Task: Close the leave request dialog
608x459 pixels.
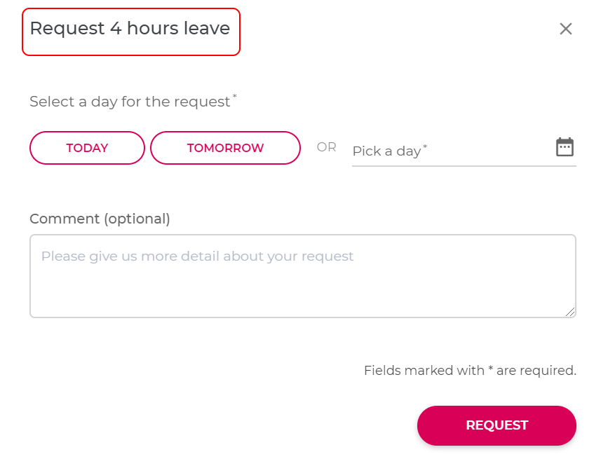Action: click(x=566, y=29)
